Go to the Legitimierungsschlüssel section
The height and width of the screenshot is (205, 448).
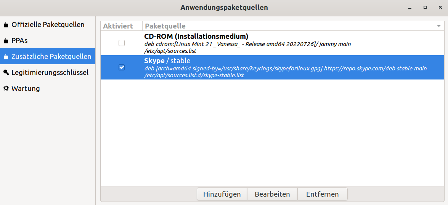50,73
